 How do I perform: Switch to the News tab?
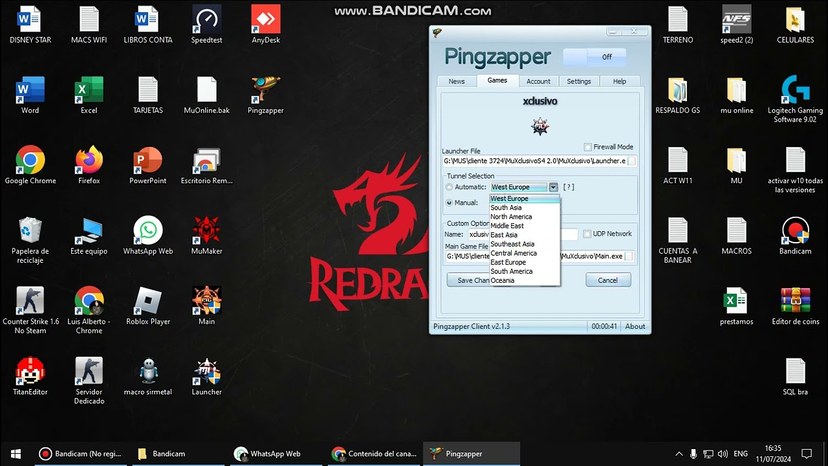457,81
